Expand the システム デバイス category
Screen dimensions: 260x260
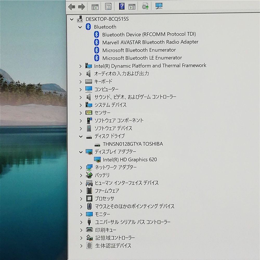click(81, 105)
